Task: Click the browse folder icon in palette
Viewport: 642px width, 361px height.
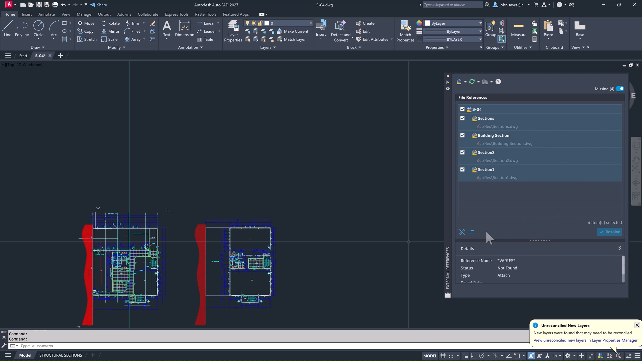Action: point(471,232)
